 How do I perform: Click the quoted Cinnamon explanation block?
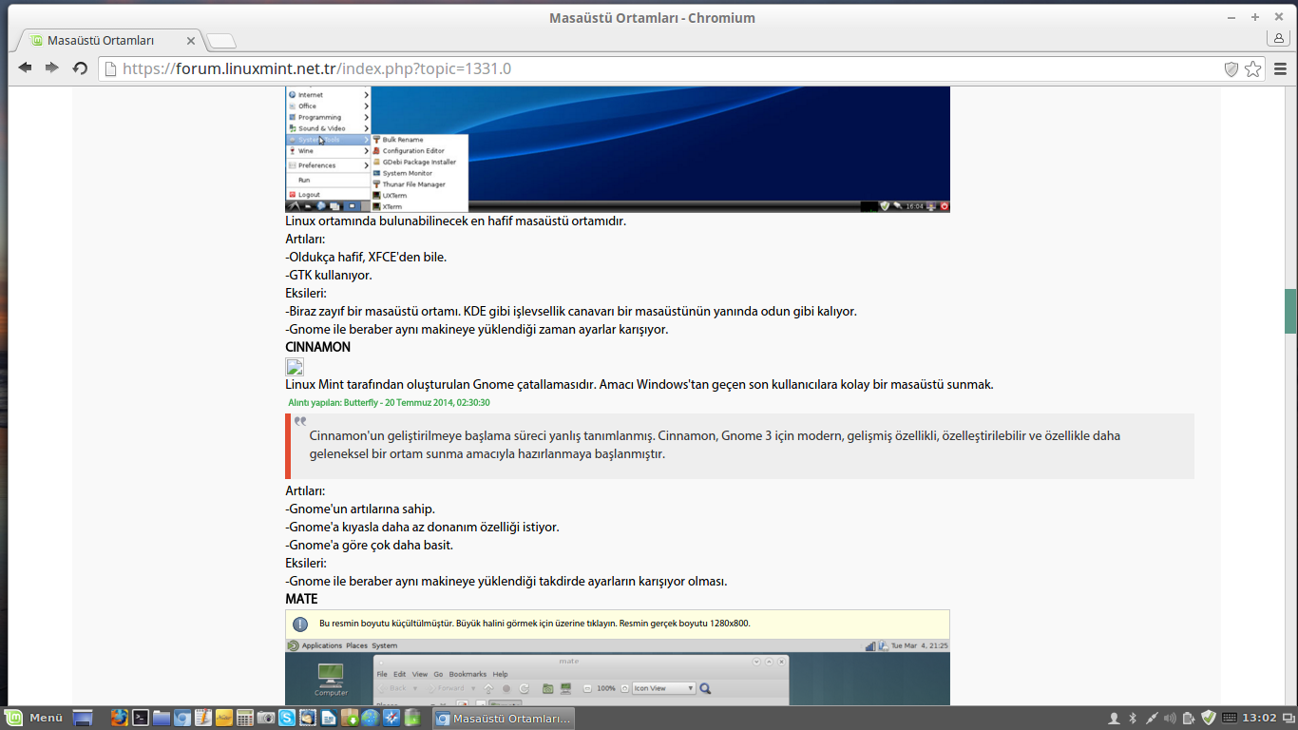(x=740, y=446)
